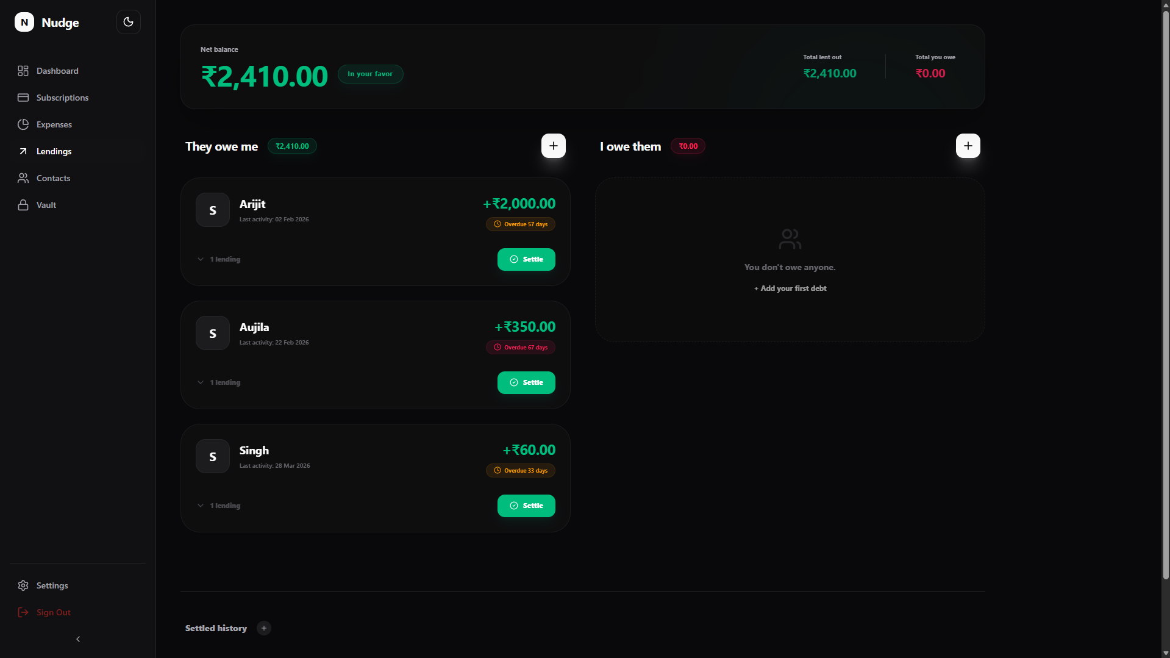
Task: Toggle dark mode with the moon icon
Action: click(x=128, y=21)
